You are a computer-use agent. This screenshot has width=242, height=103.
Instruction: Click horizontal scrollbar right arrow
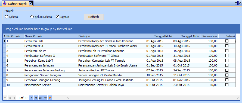click(x=238, y=98)
